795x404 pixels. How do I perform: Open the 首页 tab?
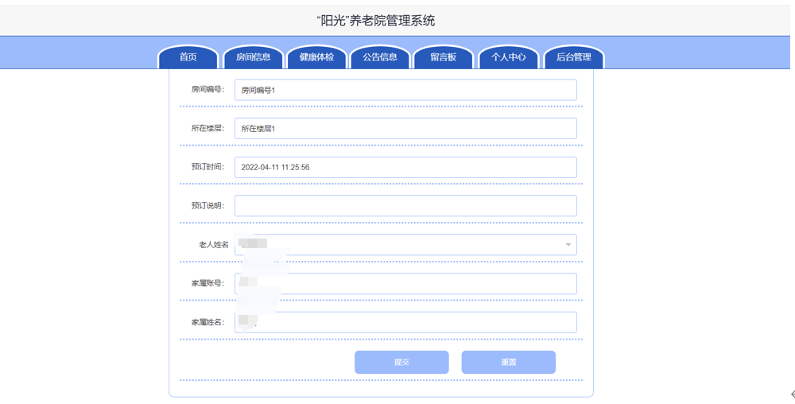tap(188, 57)
